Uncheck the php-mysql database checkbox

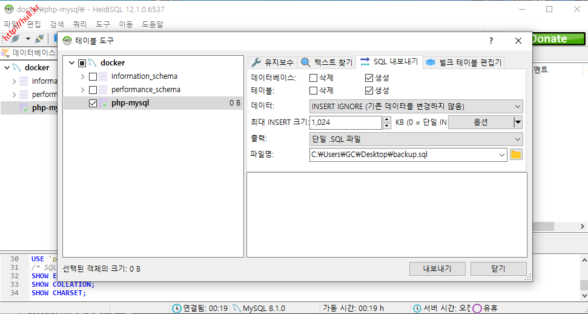click(x=93, y=103)
